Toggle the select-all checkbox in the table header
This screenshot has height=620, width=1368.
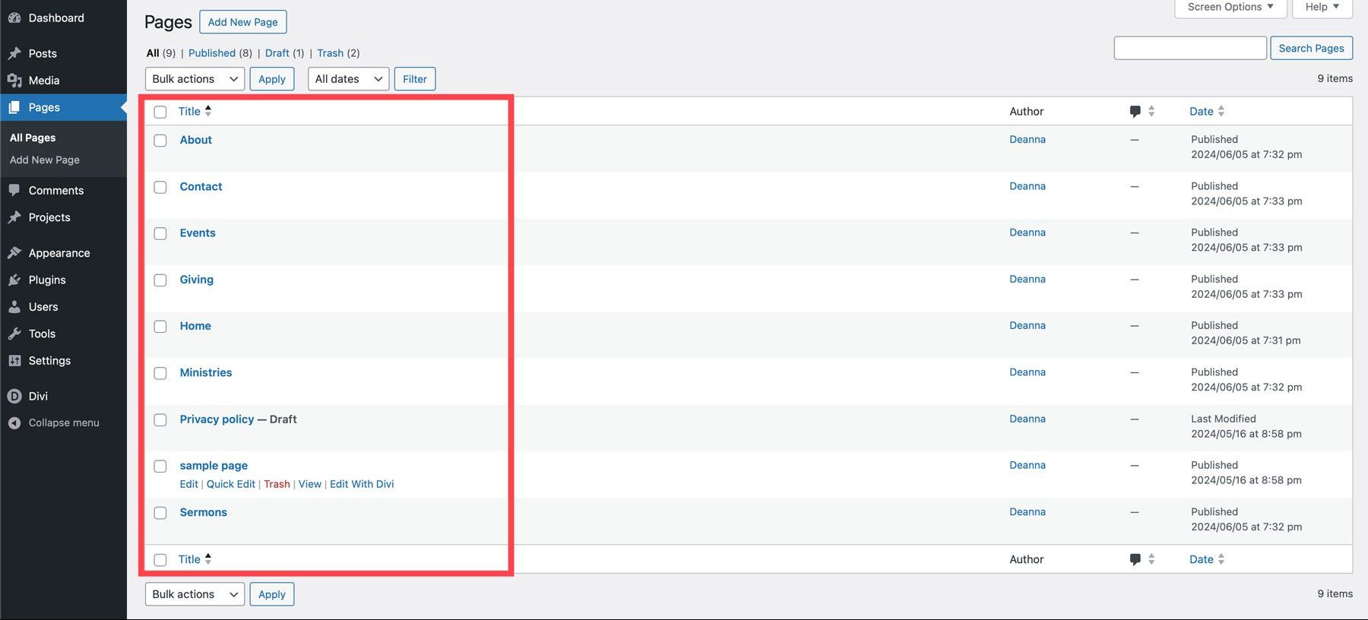pos(160,112)
